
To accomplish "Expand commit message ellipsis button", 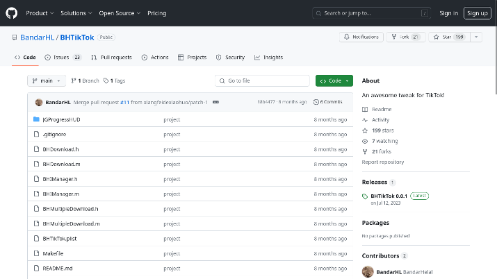I will 215,102.
